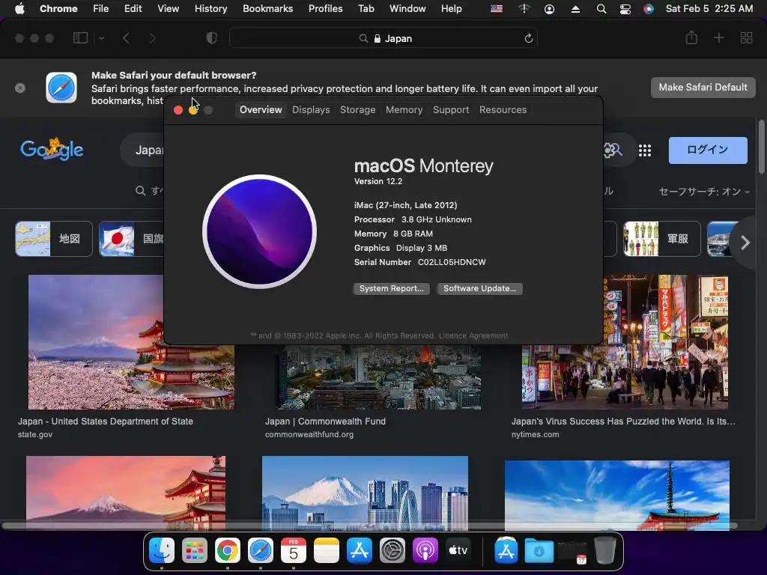Click the Japan address bar field

(x=383, y=38)
